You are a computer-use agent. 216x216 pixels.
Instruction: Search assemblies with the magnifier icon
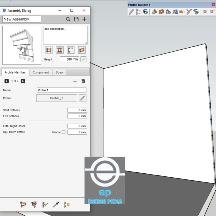[x=68, y=19]
